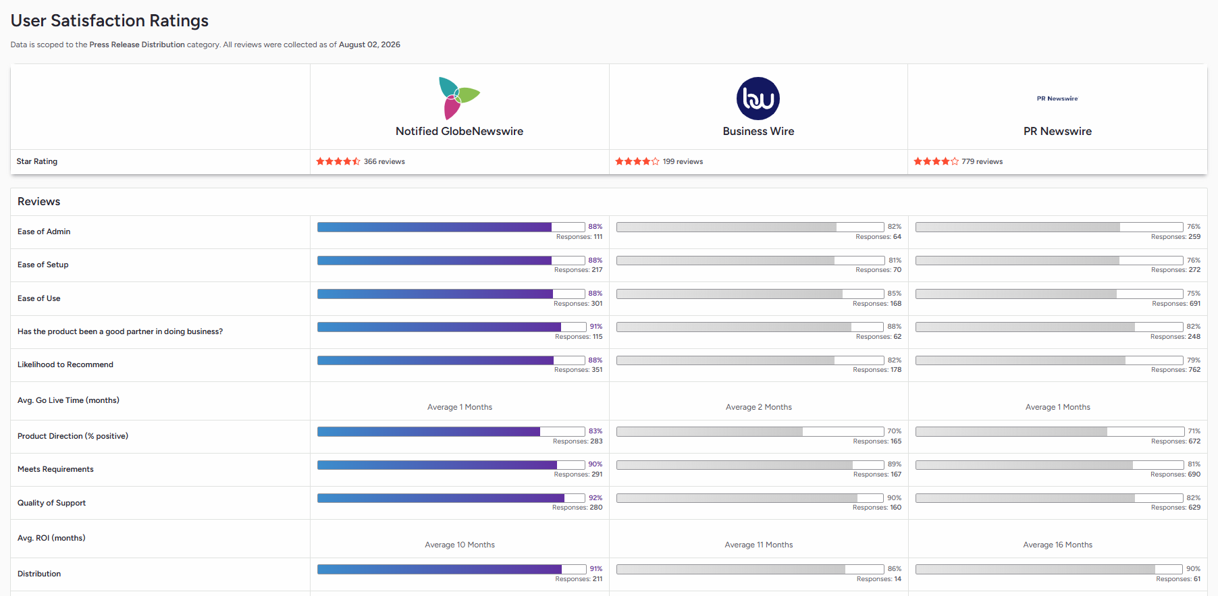Click Business Wire star rating icons
Image resolution: width=1218 pixels, height=596 pixels.
pos(637,161)
